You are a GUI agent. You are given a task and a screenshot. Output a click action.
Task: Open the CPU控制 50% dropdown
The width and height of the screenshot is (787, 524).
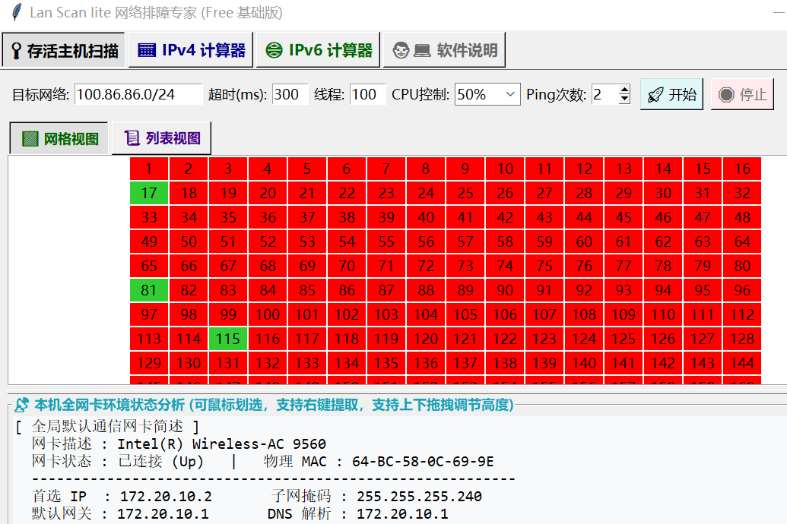click(x=487, y=94)
